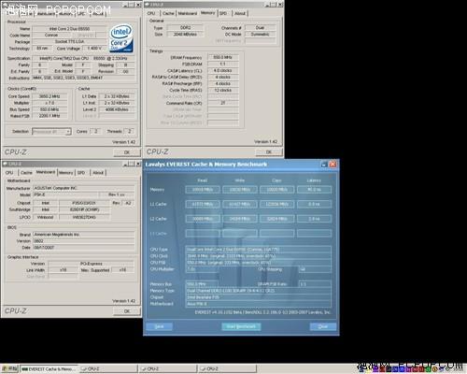Click Graphic Interface Version PCI-Express field
467x374 pixels.
coord(92,264)
